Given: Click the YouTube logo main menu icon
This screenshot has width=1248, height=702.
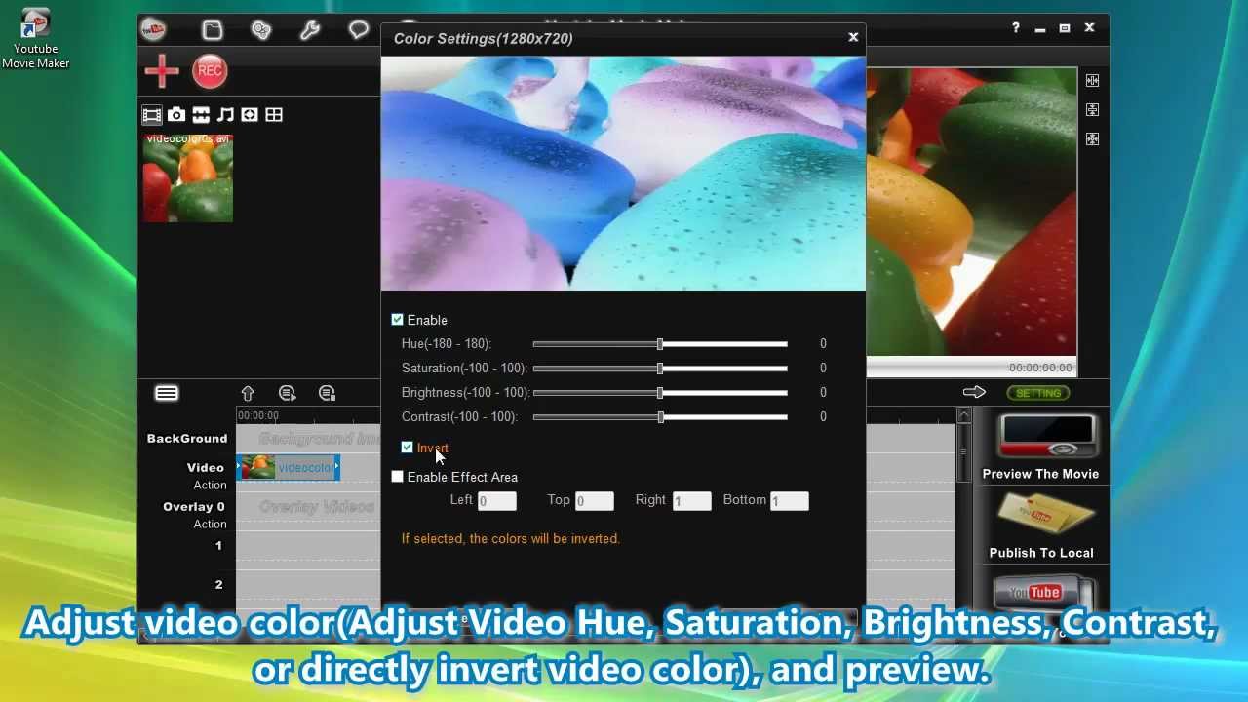Looking at the screenshot, I should click(153, 30).
